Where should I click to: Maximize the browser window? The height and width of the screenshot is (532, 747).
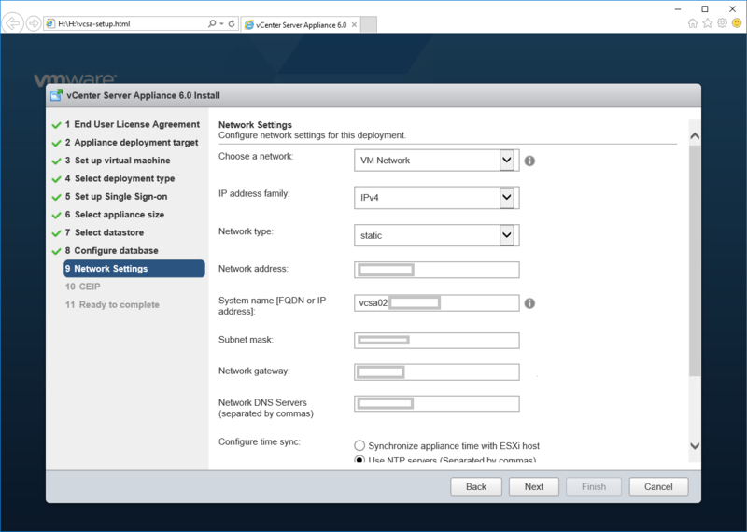click(x=705, y=9)
